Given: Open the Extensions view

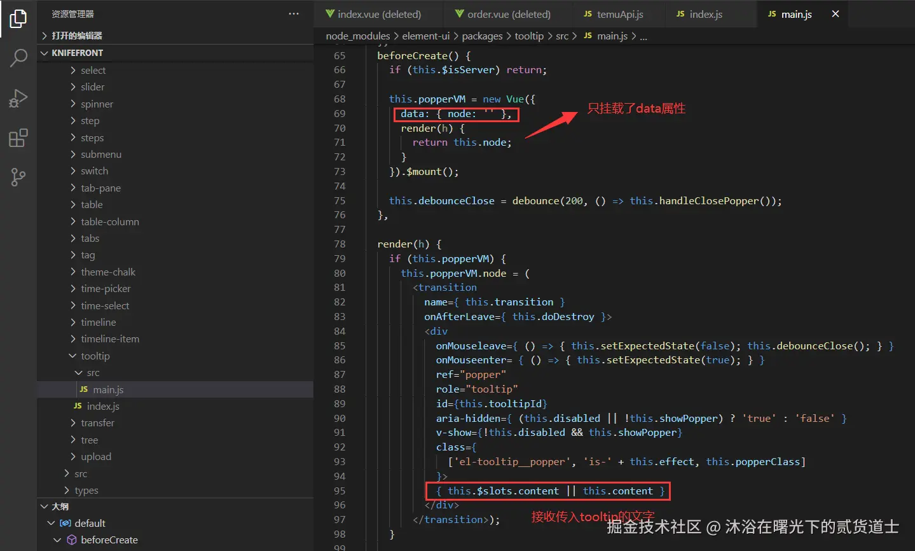Looking at the screenshot, I should [x=18, y=137].
